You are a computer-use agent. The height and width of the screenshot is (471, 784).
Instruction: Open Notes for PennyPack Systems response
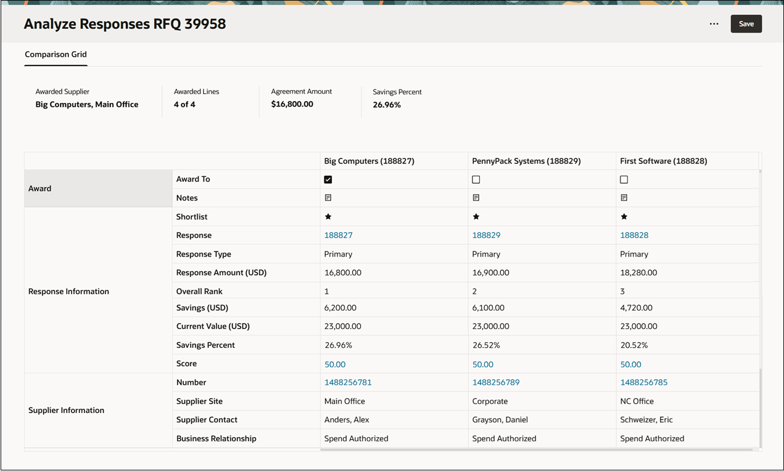[x=476, y=198]
